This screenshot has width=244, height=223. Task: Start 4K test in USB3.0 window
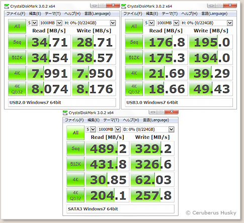pos(134,73)
